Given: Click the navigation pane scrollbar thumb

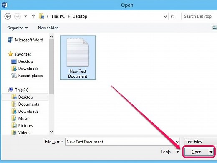Looking at the screenshot, I should point(51,66).
